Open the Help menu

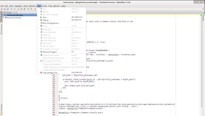pos(63,6)
